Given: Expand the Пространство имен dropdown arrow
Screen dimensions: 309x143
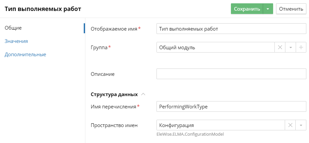Looking at the screenshot, I should 301,125.
